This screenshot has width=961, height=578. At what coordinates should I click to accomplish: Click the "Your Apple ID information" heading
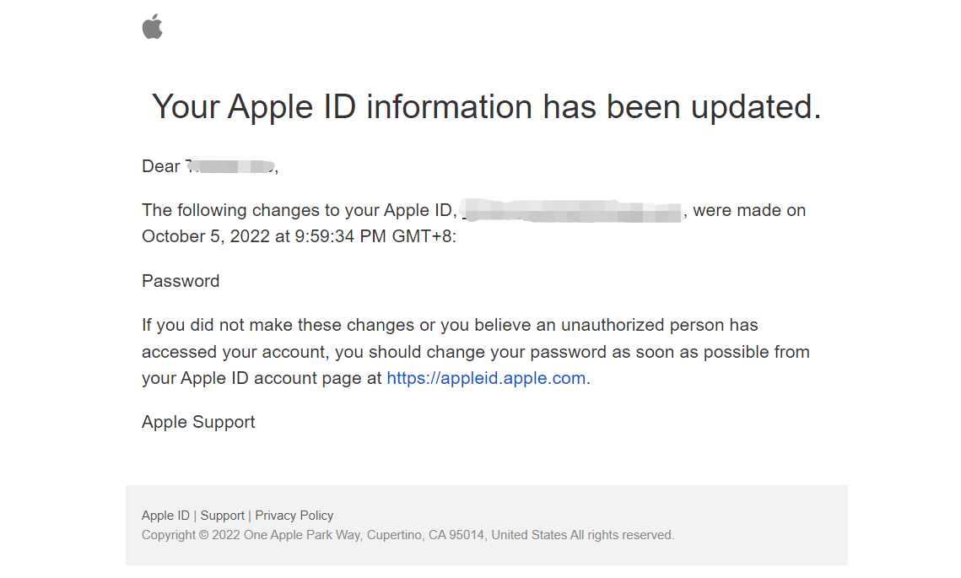pyautogui.click(x=486, y=107)
